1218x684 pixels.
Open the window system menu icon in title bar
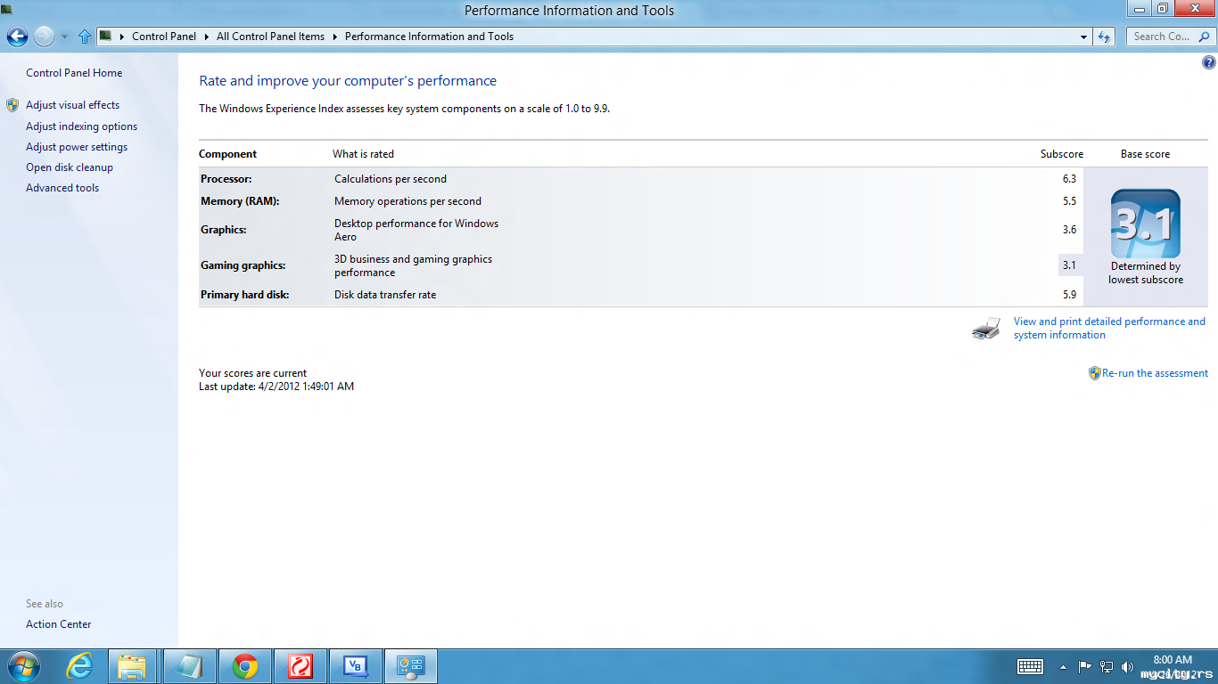pyautogui.click(x=6, y=10)
